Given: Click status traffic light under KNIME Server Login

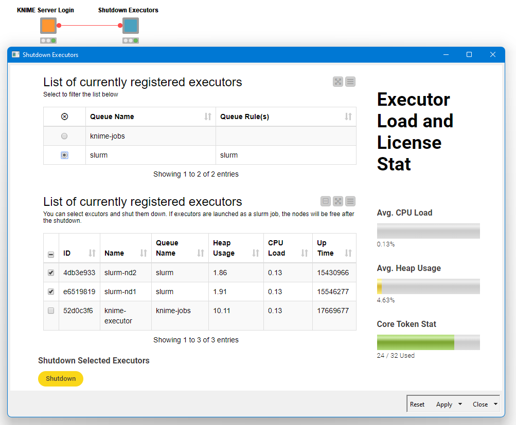Looking at the screenshot, I should 48,41.
